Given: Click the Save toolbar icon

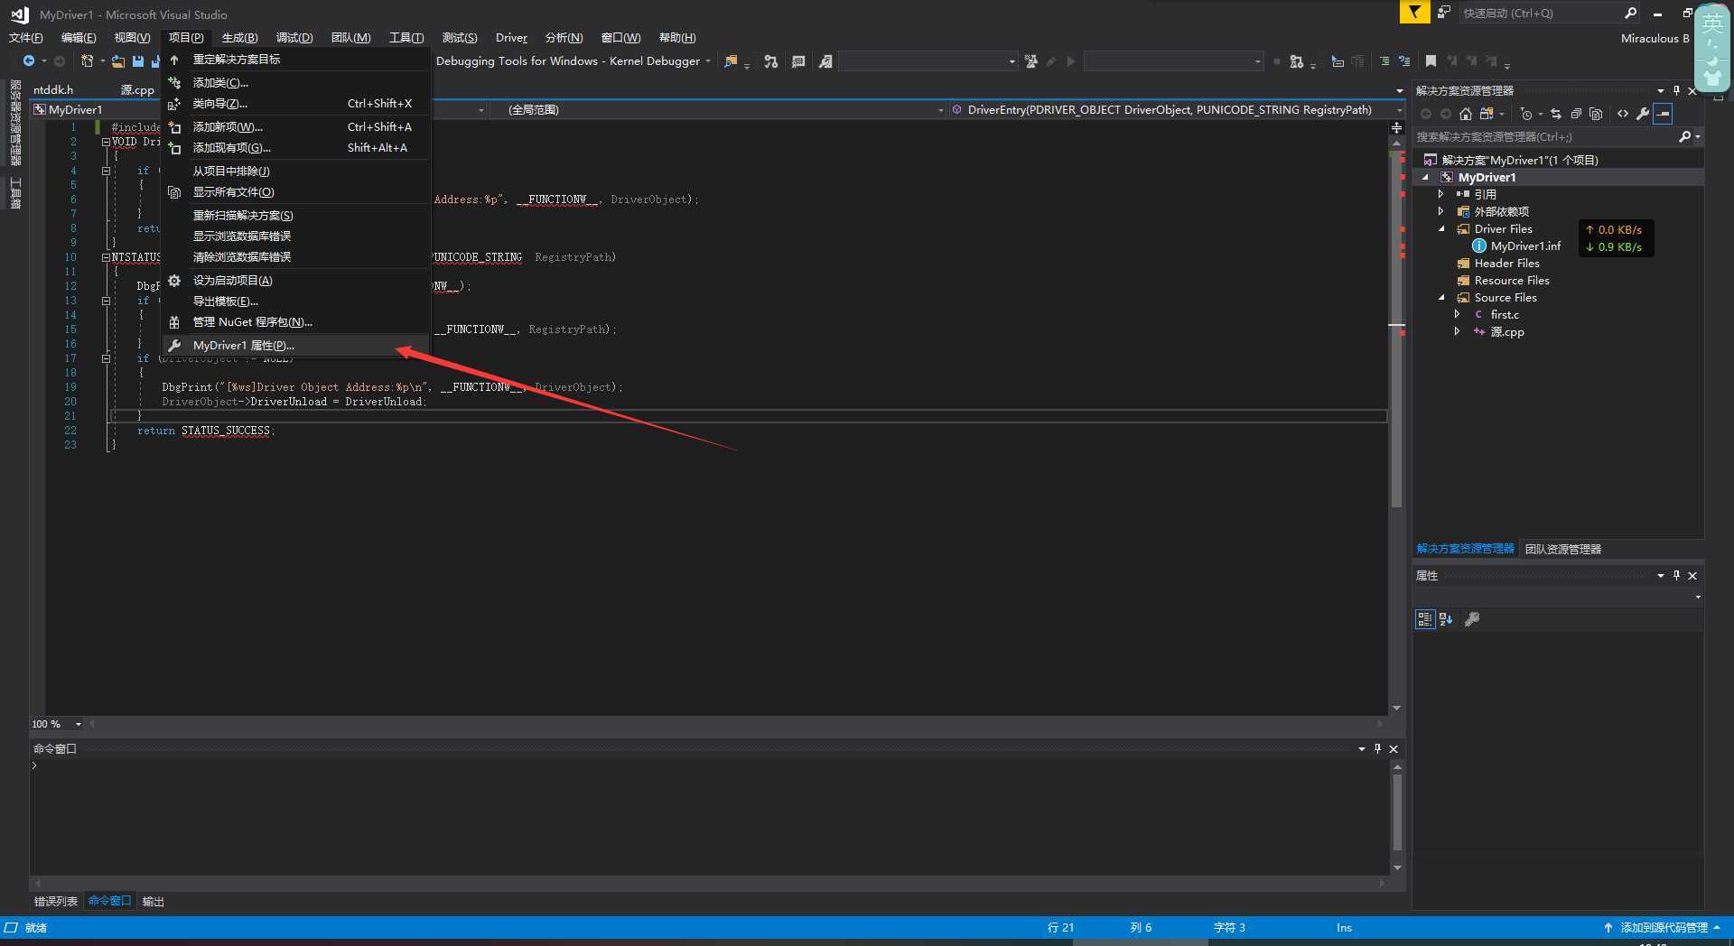Looking at the screenshot, I should click(x=138, y=61).
